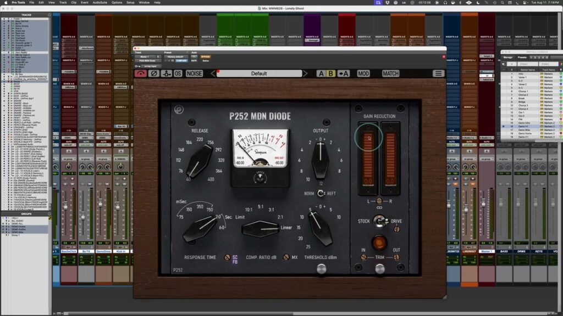Click the Simpson VU meter display
This screenshot has width=563, height=316.
click(260, 148)
